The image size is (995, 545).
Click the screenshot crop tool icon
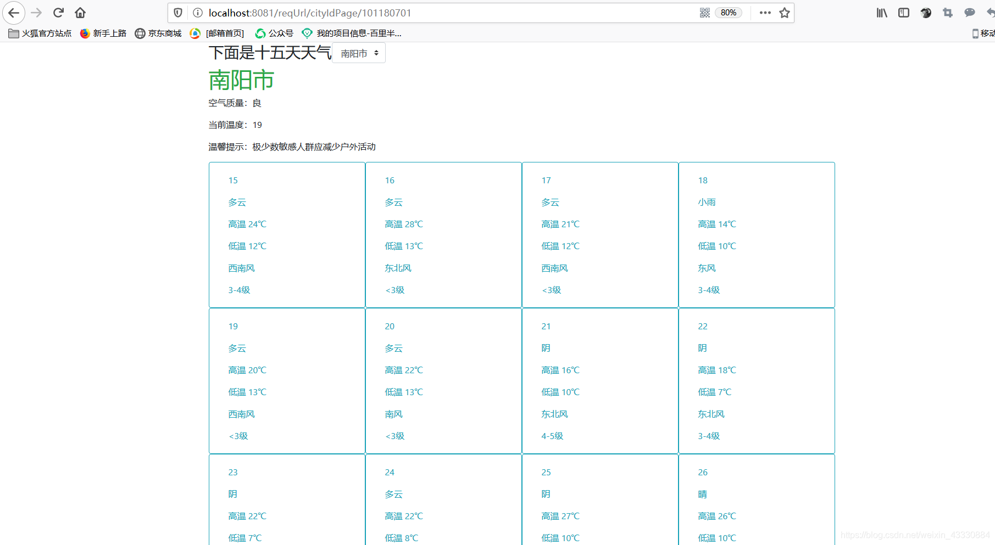[x=948, y=13]
